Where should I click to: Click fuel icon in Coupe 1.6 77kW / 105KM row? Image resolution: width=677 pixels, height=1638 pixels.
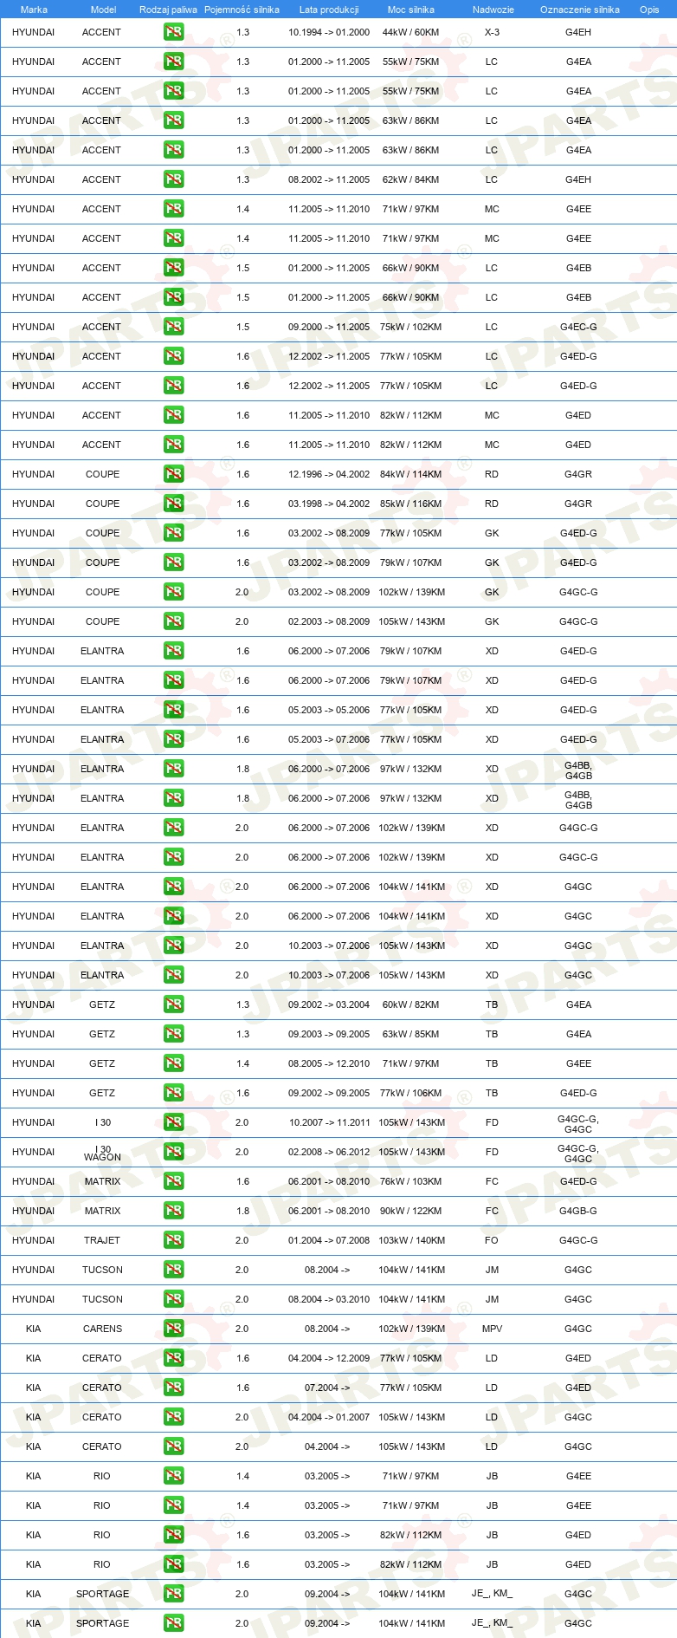point(173,533)
